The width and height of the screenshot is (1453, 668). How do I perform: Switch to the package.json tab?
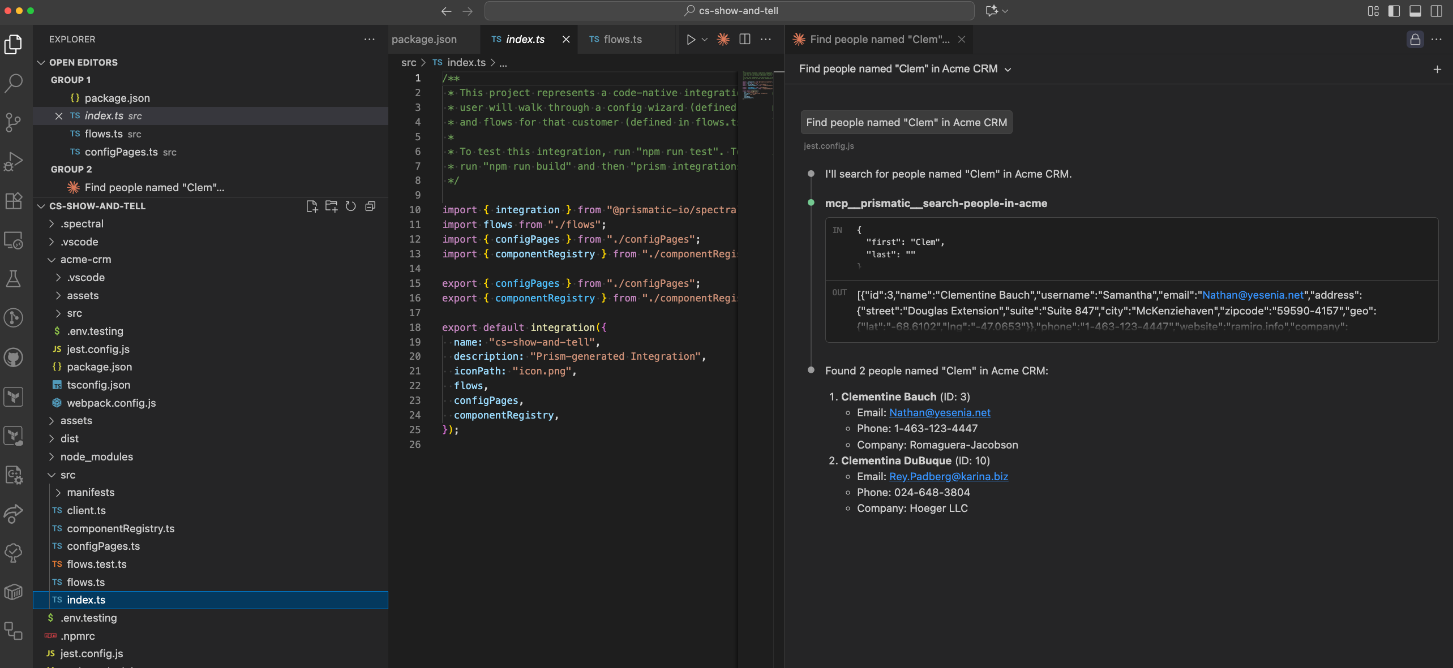pyautogui.click(x=424, y=39)
